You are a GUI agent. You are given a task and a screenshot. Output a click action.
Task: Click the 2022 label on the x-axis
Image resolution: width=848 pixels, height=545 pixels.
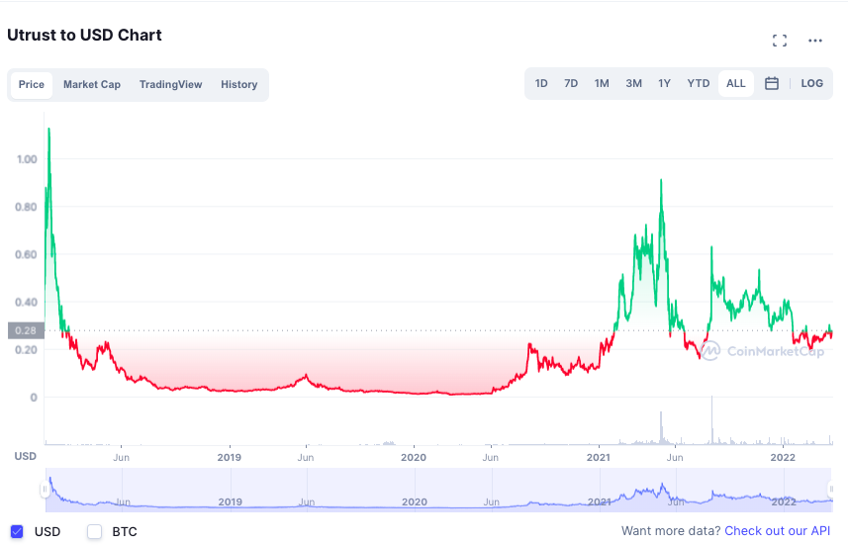(x=783, y=457)
